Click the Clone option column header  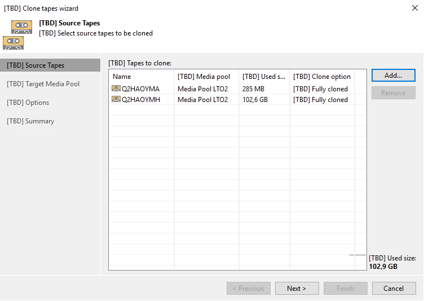click(322, 77)
